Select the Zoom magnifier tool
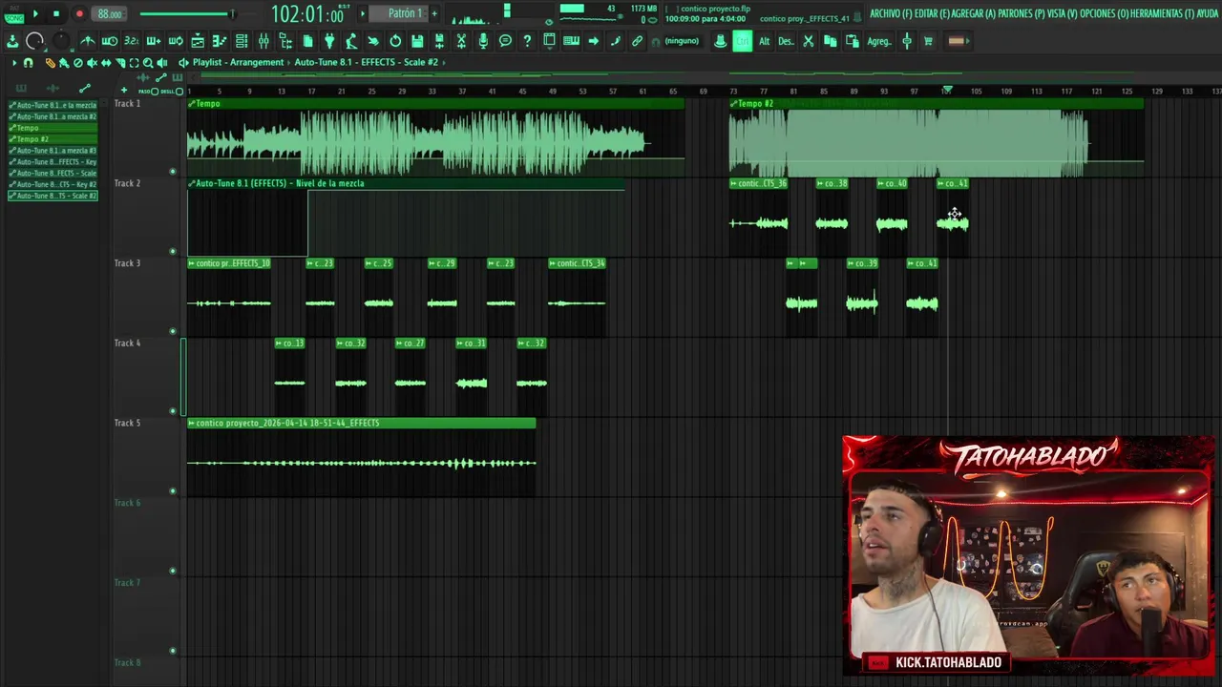This screenshot has height=687, width=1222. (148, 63)
